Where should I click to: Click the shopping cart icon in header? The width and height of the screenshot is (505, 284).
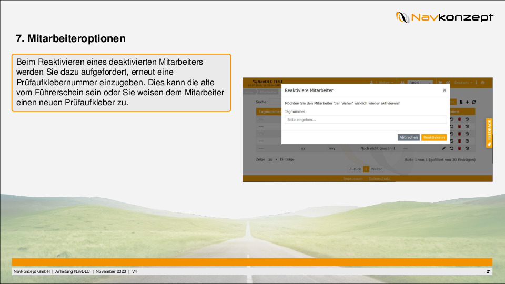point(440,83)
